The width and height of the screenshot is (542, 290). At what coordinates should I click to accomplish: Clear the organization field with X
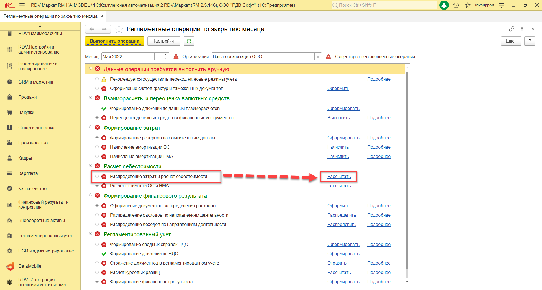(318, 57)
